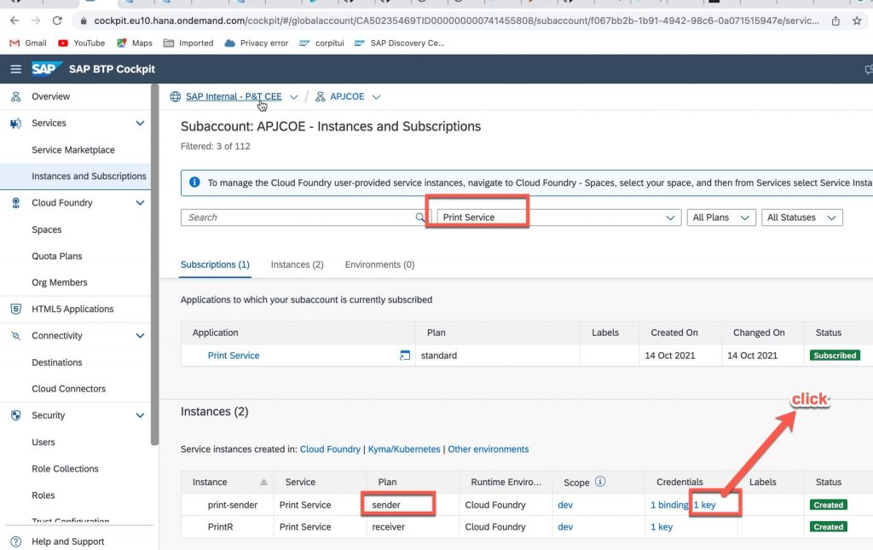Screen dimensions: 873x550
Task: Click the Scope info icon
Action: [x=599, y=482]
